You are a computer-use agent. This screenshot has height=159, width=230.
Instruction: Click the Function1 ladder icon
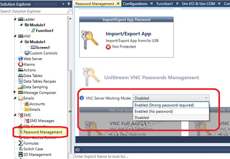[33, 30]
